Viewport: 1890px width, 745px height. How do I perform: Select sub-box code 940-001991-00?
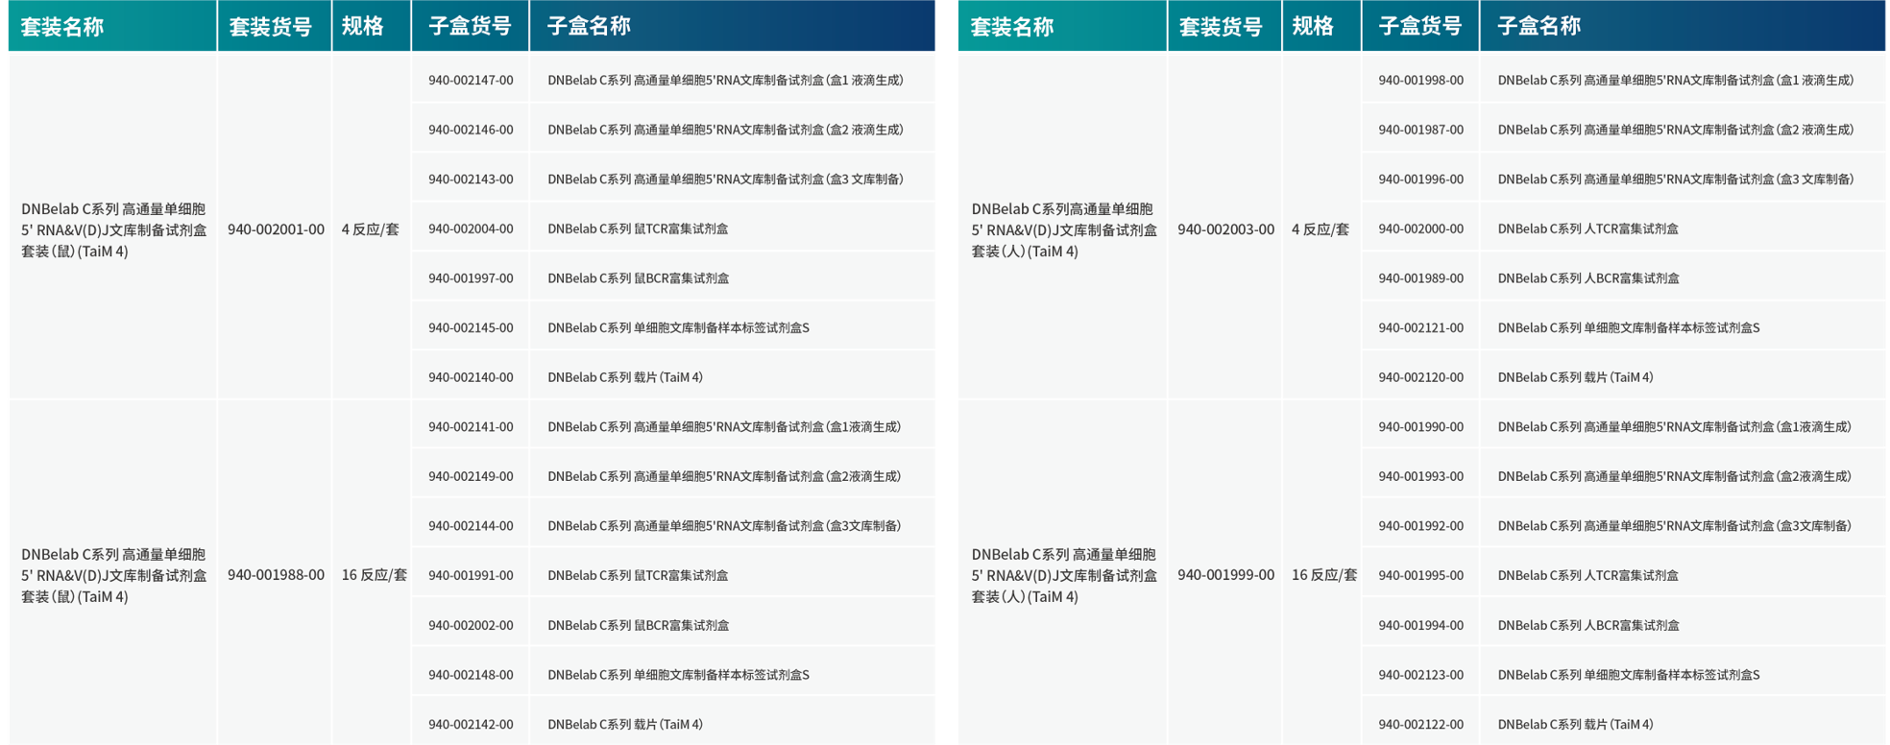[x=471, y=576]
